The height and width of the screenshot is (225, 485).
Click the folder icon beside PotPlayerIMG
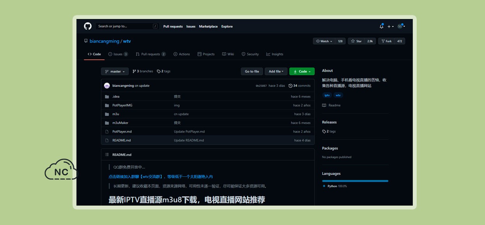[x=107, y=105]
